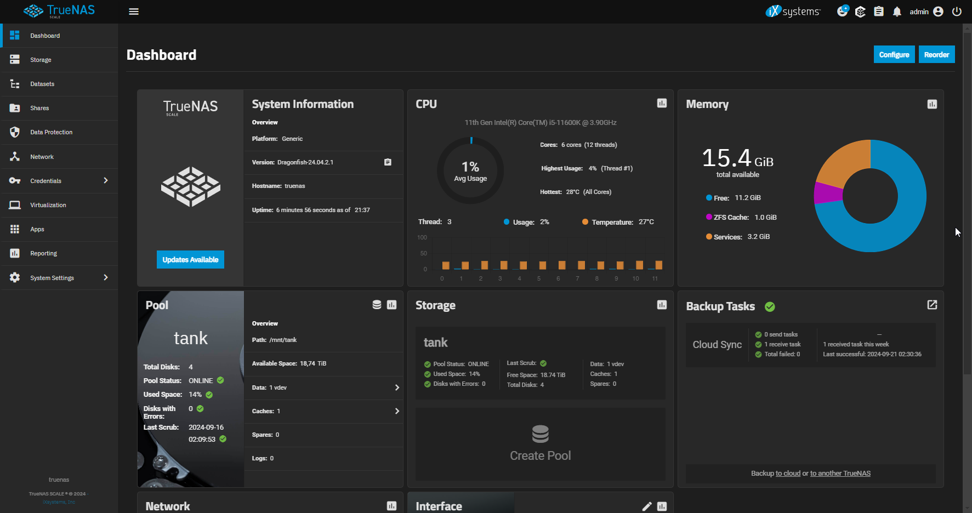The image size is (972, 513).
Task: Click the iXsystems logo
Action: (793, 11)
